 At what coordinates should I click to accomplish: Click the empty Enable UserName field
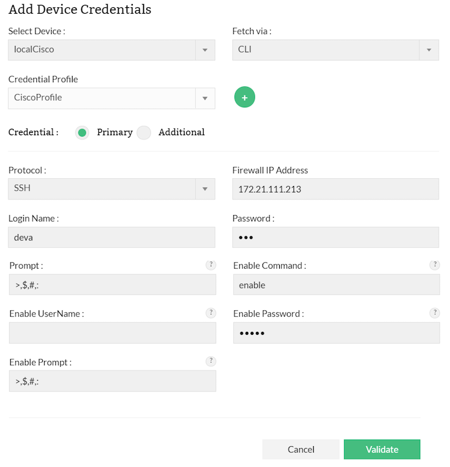click(x=112, y=333)
